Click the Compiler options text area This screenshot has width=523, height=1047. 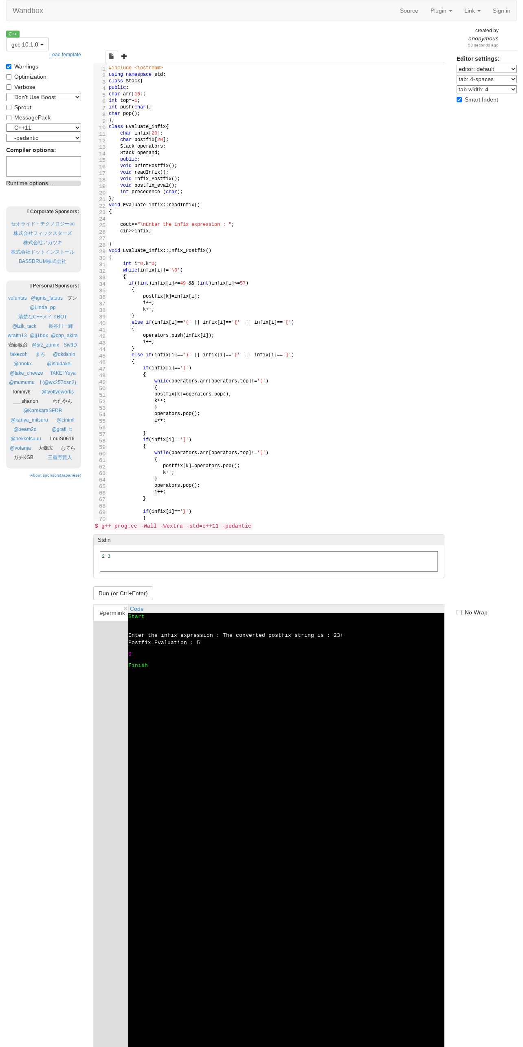click(44, 166)
